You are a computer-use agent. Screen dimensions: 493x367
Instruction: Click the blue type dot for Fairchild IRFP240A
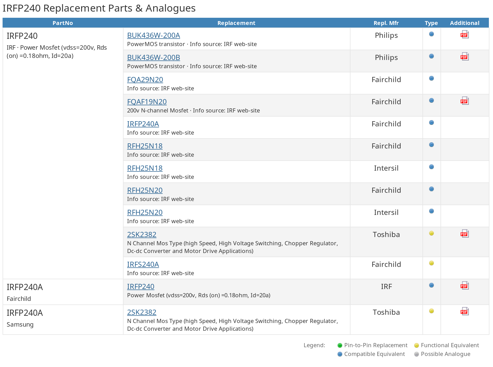(x=432, y=123)
